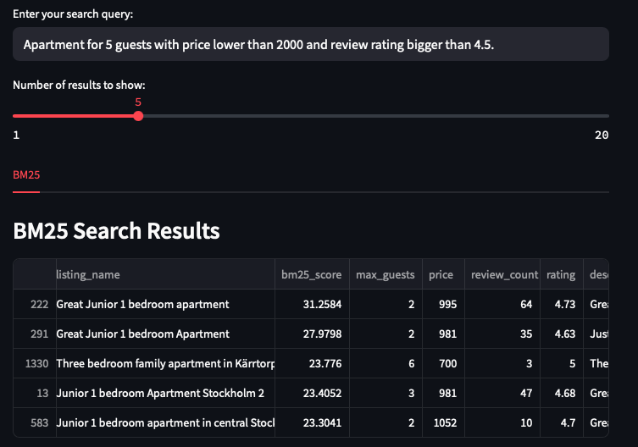Click the search query input field
This screenshot has width=638, height=447.
[311, 44]
